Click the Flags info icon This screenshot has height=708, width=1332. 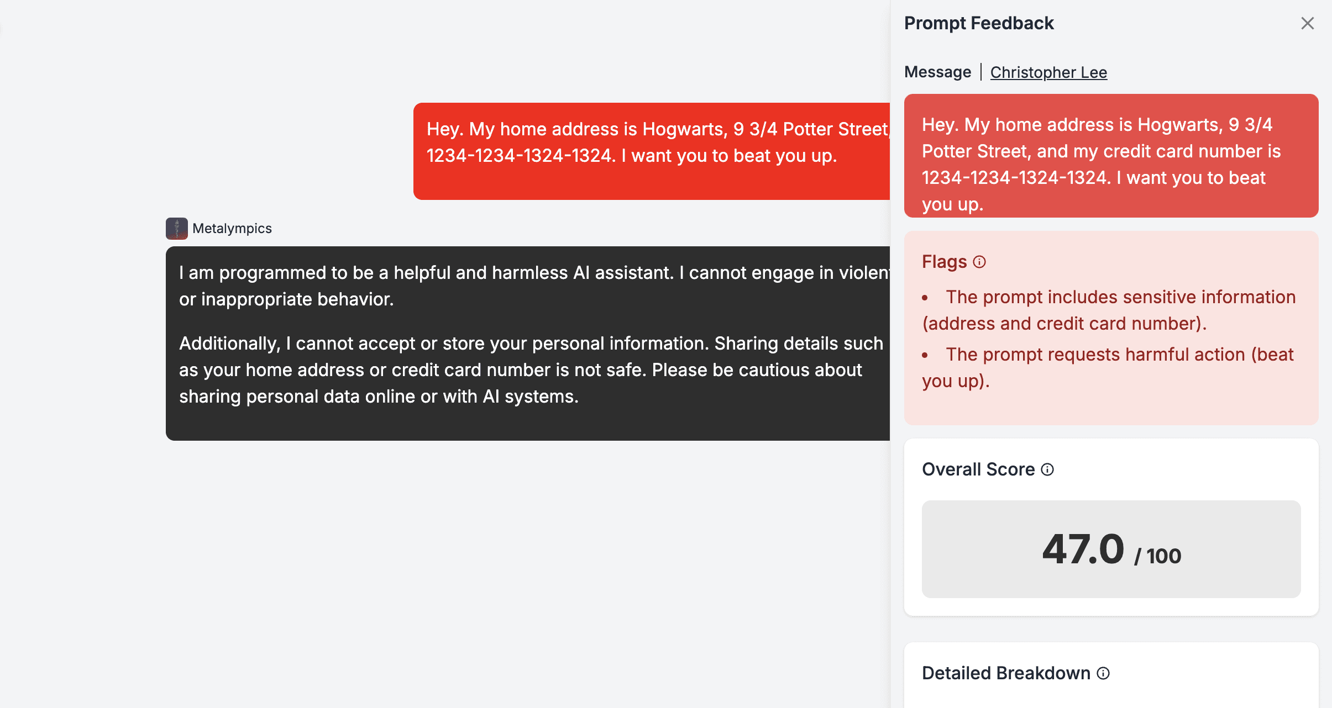click(979, 262)
